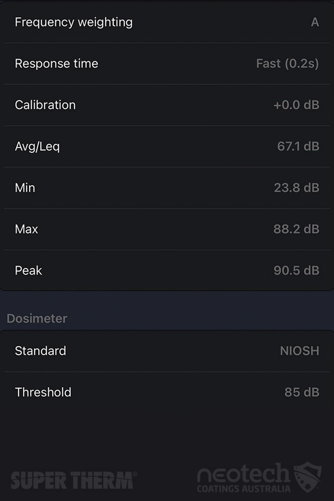
Task: Open the dosimeter Standard setting
Action: point(41,351)
